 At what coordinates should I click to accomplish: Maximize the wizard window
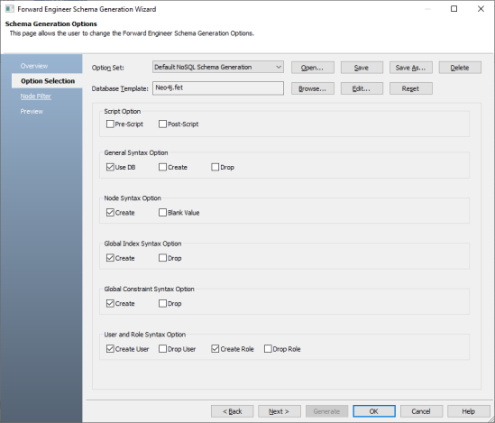tap(454, 8)
